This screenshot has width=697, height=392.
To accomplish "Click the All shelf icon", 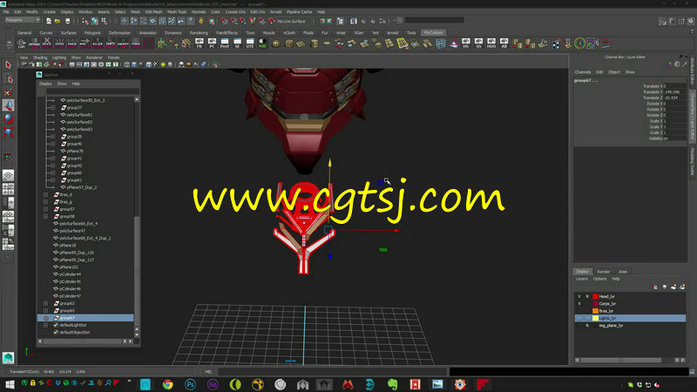I will [x=504, y=43].
